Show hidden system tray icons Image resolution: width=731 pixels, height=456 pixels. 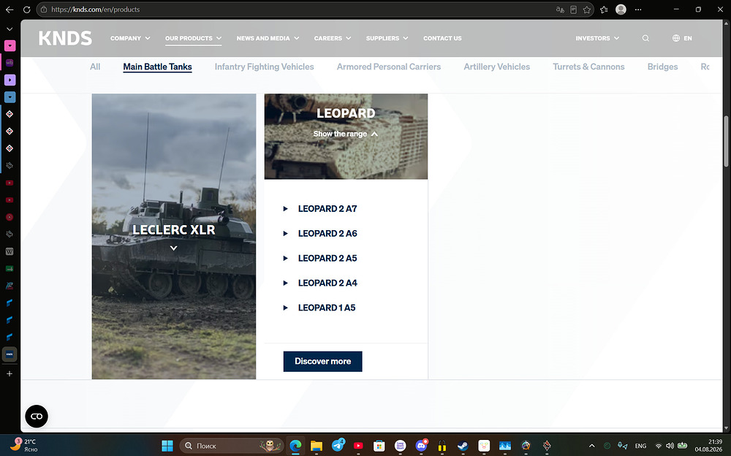pos(592,446)
